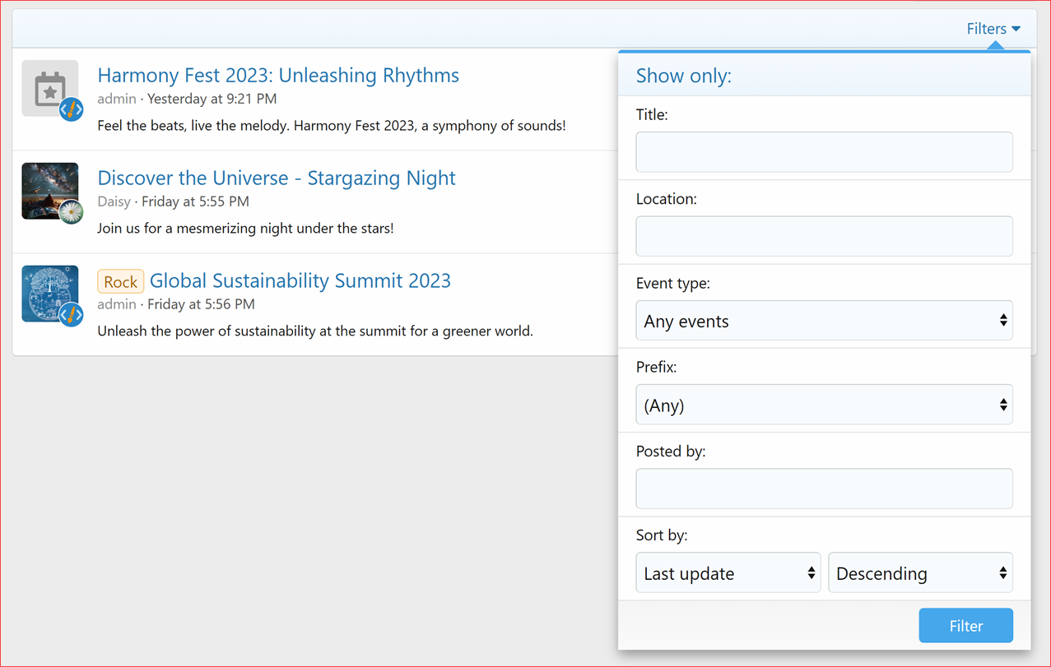Screen dimensions: 1051x667
Task: Open the Event type dropdown
Action: pos(823,321)
